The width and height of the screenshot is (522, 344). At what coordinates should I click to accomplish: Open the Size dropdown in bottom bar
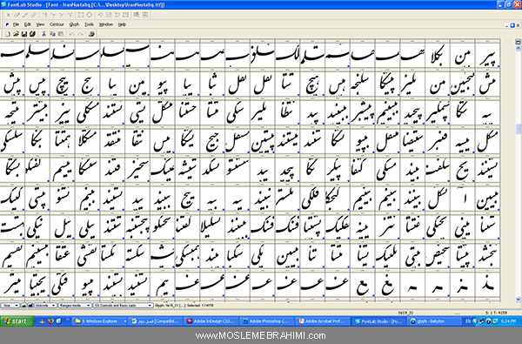[10, 306]
